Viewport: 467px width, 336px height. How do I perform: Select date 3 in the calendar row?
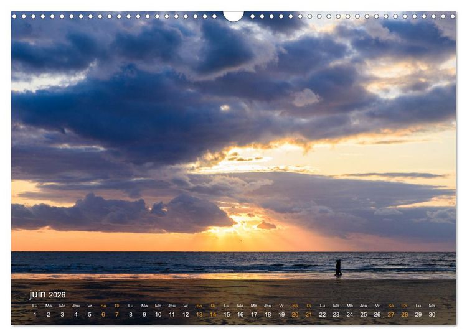point(62,315)
